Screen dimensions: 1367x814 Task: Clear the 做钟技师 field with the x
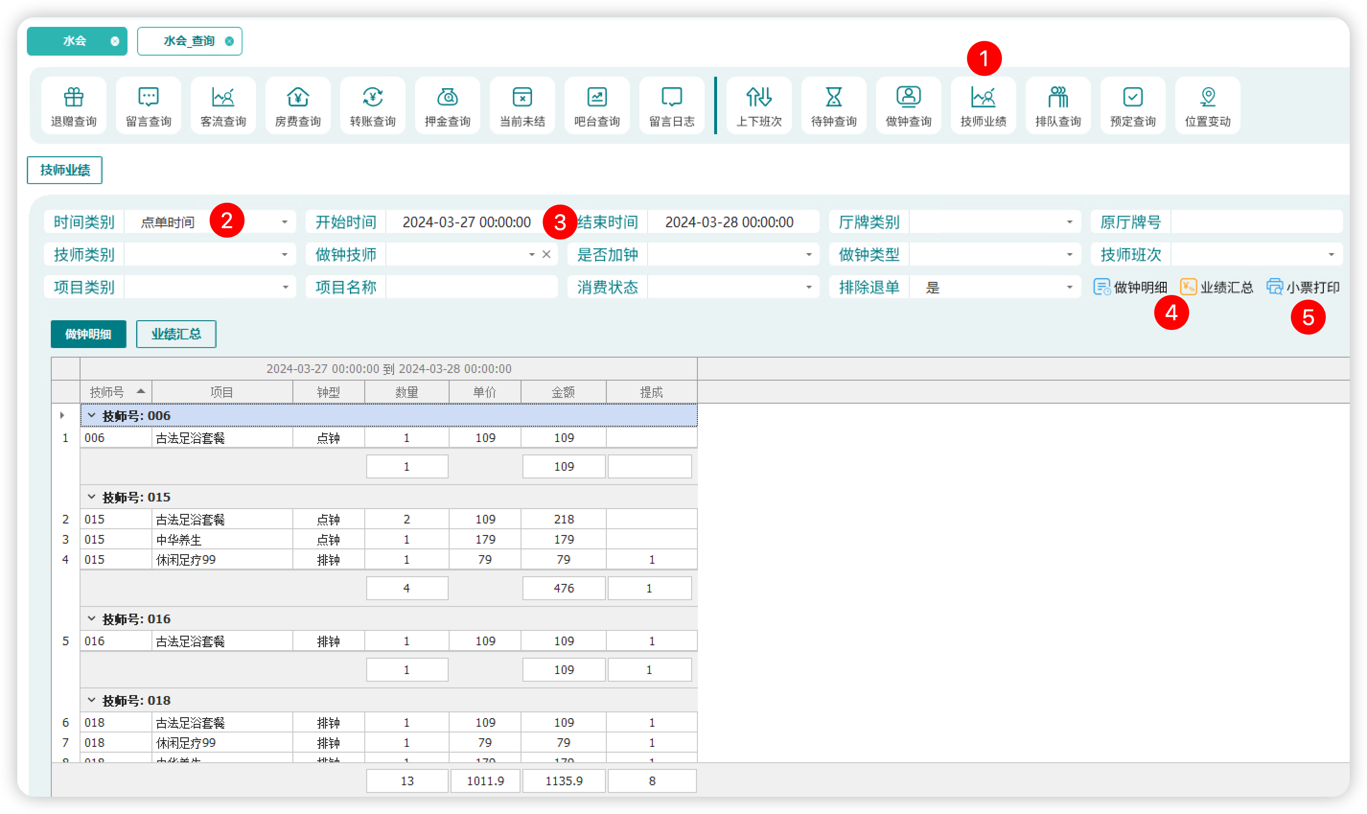(546, 255)
